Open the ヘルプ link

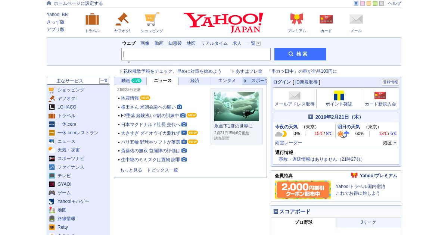(x=395, y=3)
